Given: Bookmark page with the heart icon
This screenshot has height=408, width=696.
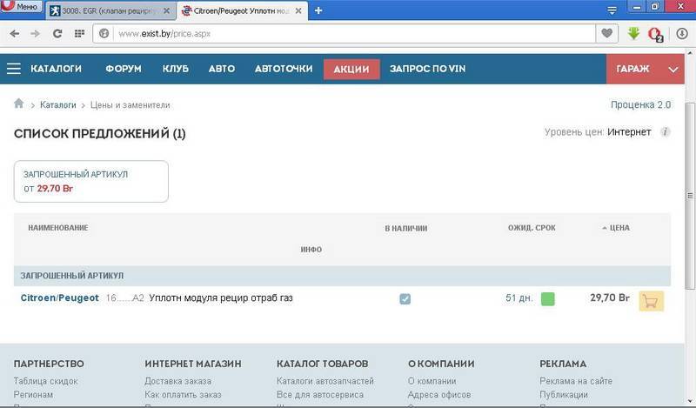Looking at the screenshot, I should pyautogui.click(x=606, y=34).
